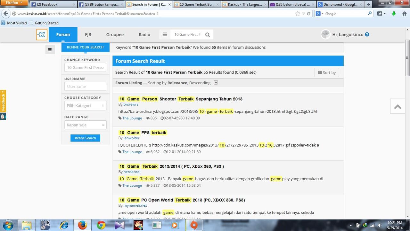The width and height of the screenshot is (410, 231).
Task: Open the downloads green arrow
Action: pyautogui.click(x=394, y=14)
